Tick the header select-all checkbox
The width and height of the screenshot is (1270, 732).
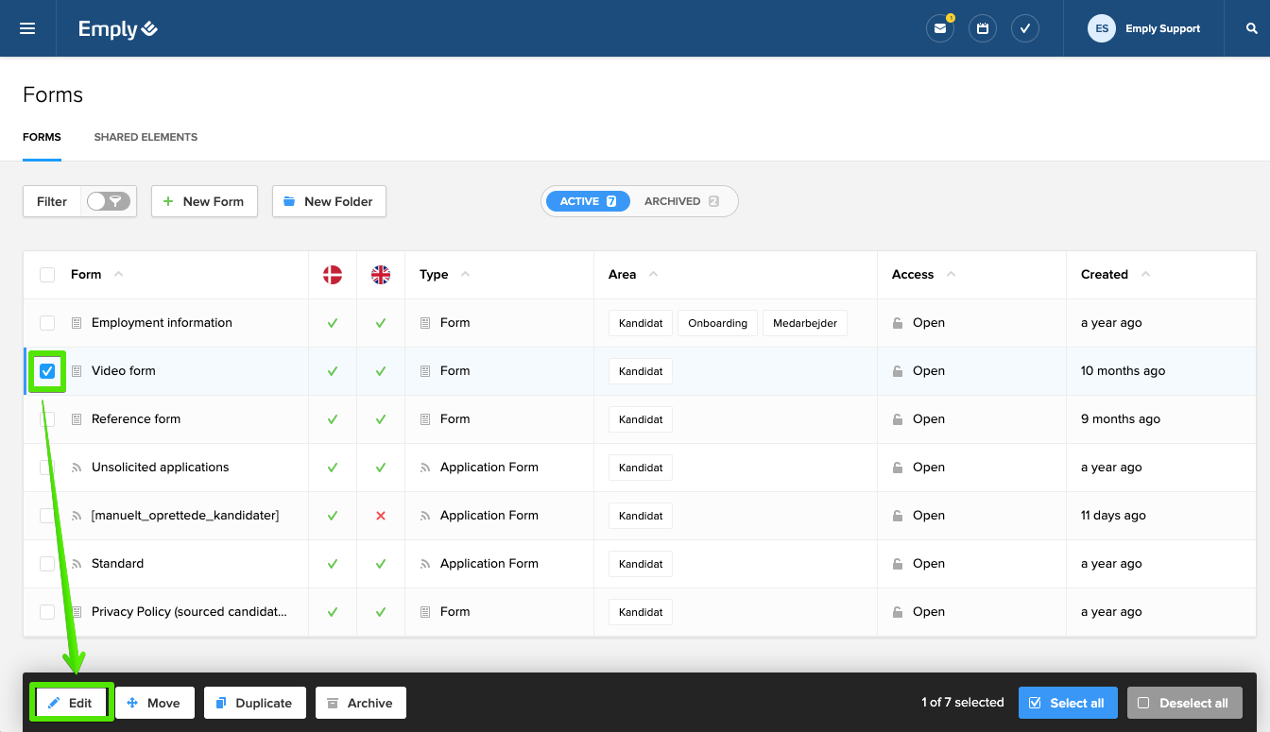coord(47,275)
